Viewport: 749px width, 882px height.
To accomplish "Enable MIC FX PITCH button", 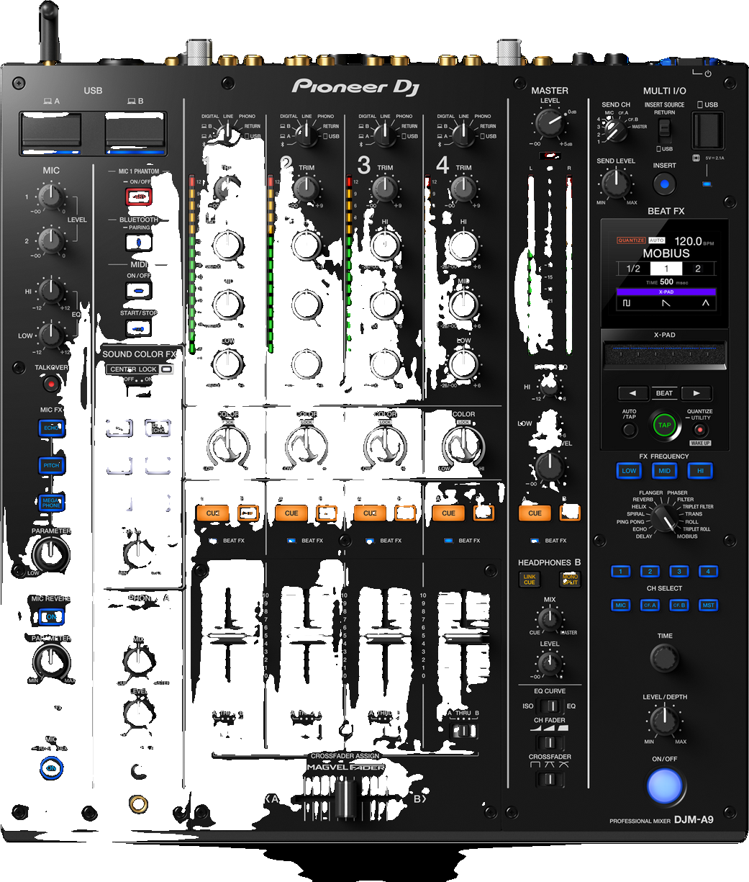I will pos(50,465).
